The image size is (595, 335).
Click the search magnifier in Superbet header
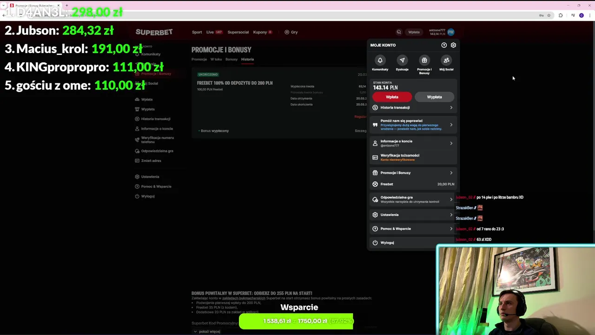[399, 32]
